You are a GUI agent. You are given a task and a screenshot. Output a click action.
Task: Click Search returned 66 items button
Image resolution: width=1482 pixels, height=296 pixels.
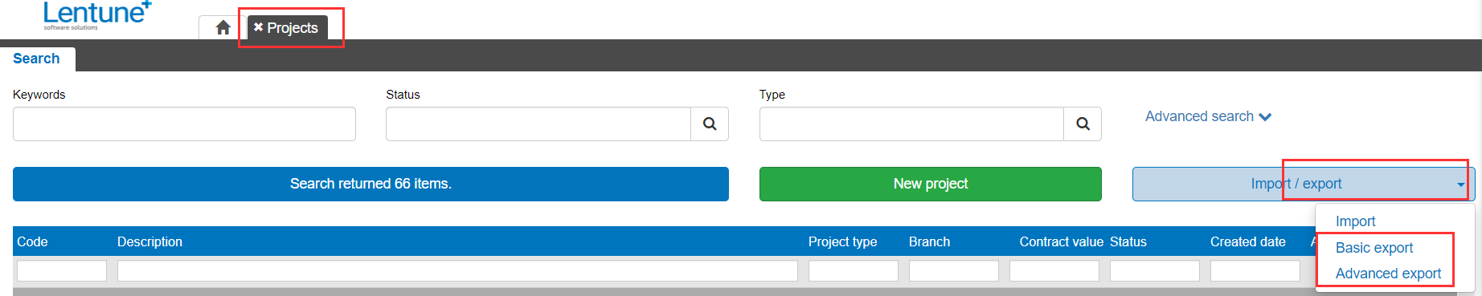pyautogui.click(x=370, y=184)
